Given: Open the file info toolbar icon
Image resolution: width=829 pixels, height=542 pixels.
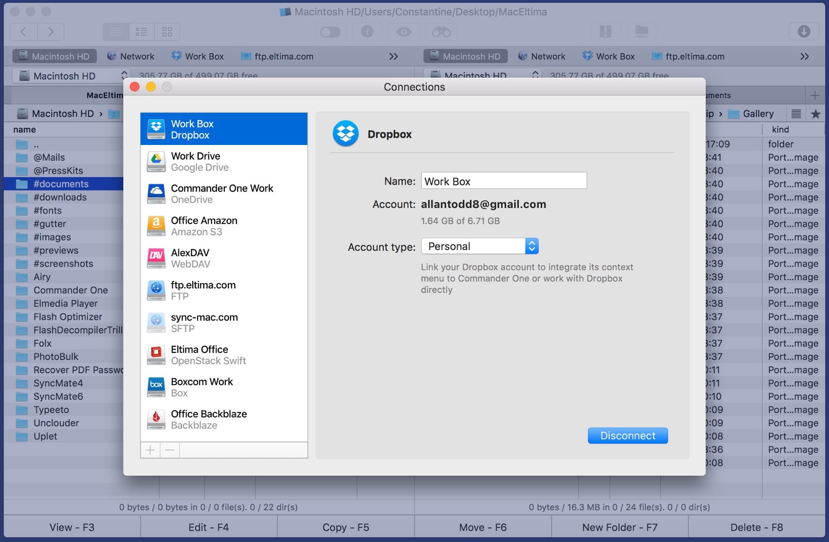Looking at the screenshot, I should (x=367, y=32).
